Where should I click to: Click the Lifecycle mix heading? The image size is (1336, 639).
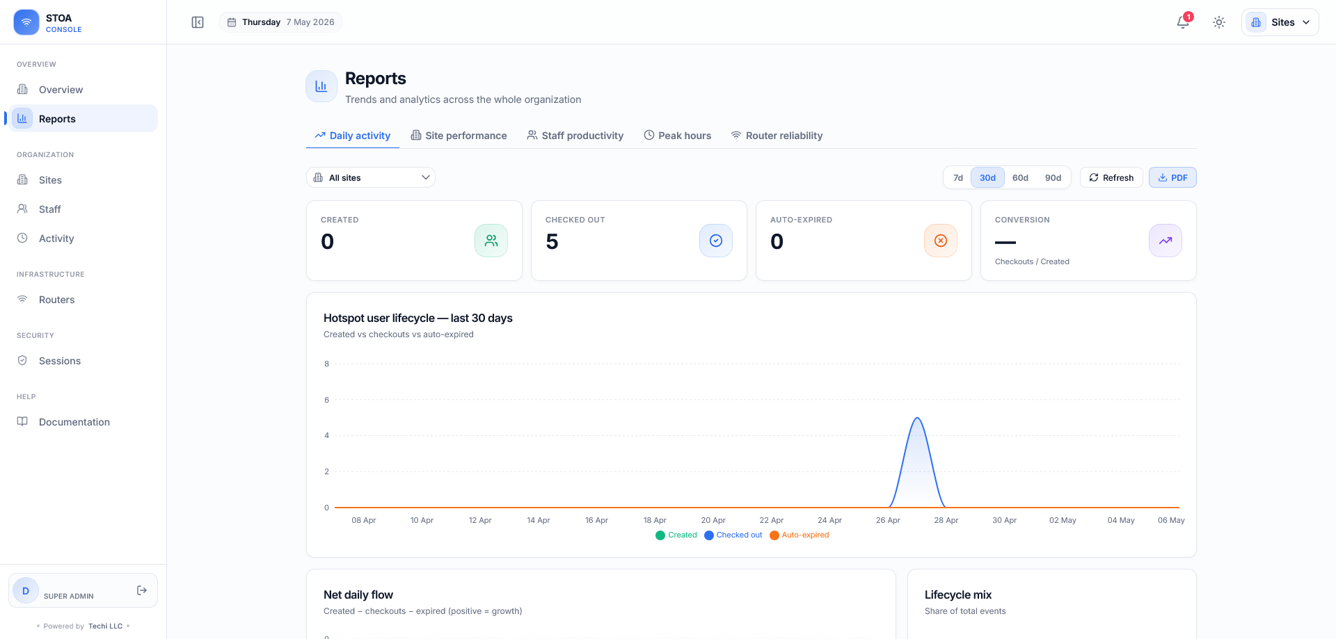958,595
